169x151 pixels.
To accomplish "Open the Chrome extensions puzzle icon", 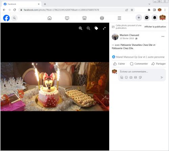I will 149,10.
